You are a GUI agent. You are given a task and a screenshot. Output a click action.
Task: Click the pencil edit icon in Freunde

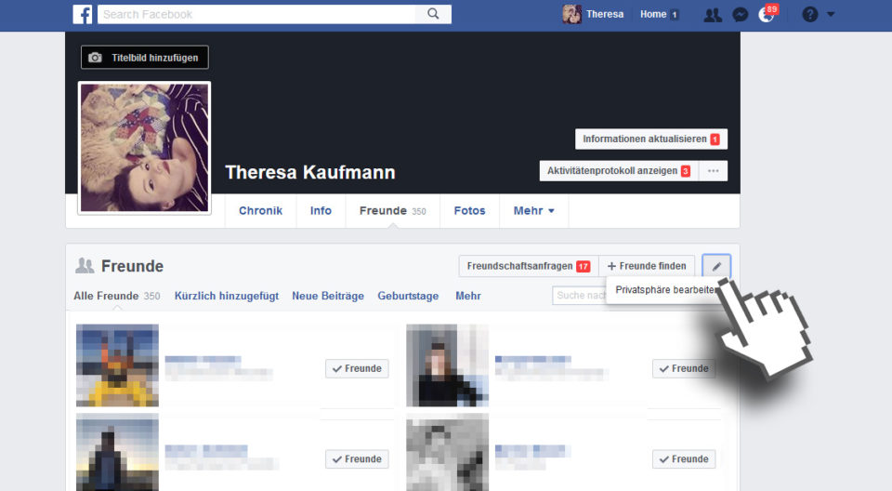(x=716, y=266)
